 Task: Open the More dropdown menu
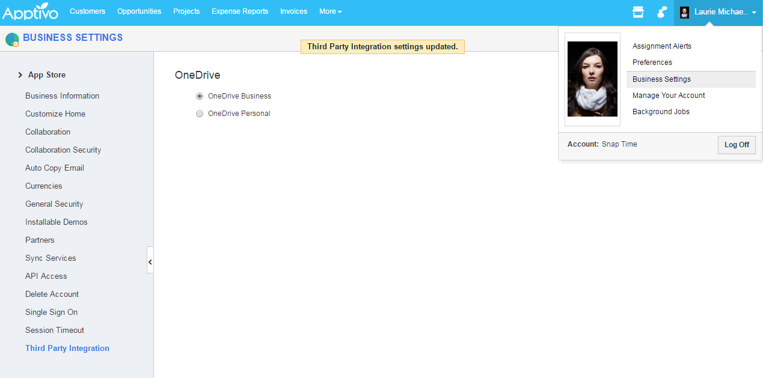(330, 11)
